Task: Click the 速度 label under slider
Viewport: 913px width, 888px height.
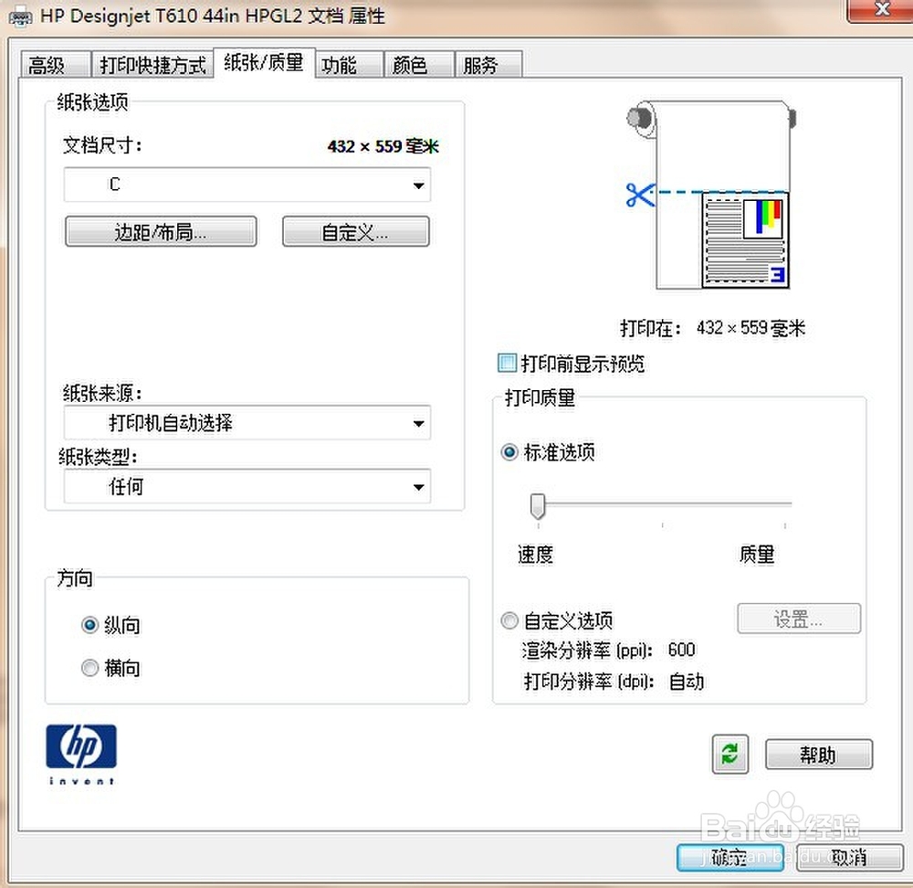Action: click(535, 555)
